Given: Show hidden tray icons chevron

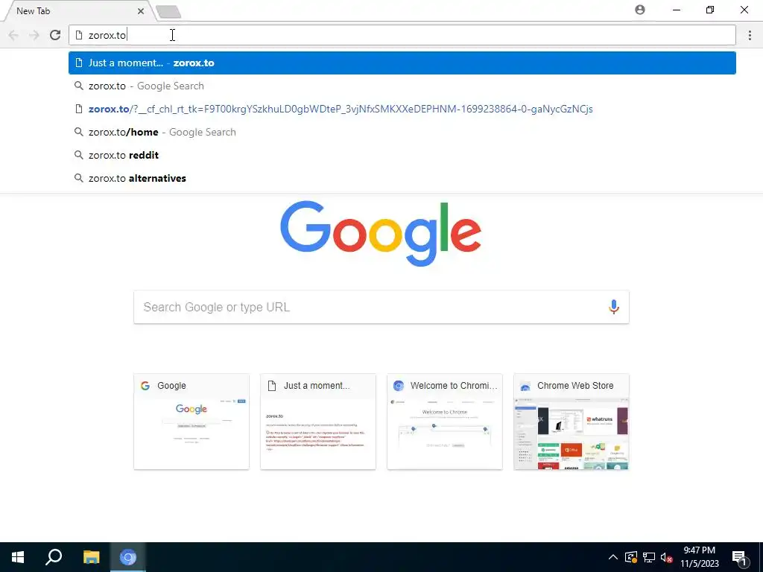Looking at the screenshot, I should 613,557.
